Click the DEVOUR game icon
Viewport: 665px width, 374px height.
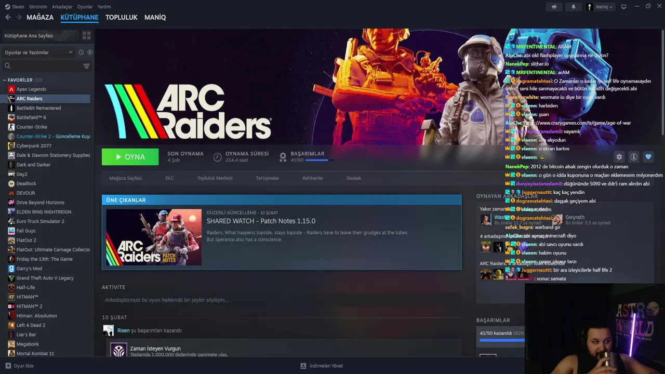[11, 193]
